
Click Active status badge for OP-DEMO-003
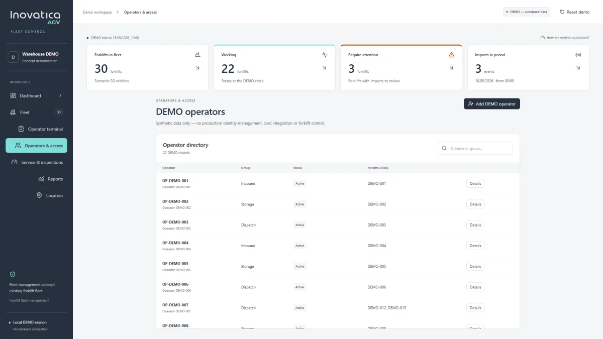click(x=300, y=225)
